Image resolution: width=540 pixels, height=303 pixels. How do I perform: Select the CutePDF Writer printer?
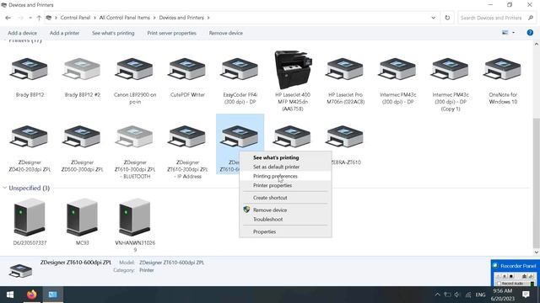[187, 77]
